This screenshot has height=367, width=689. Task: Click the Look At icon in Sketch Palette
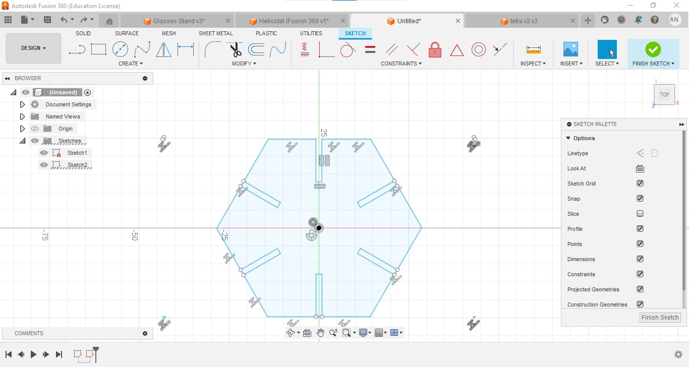coord(640,168)
